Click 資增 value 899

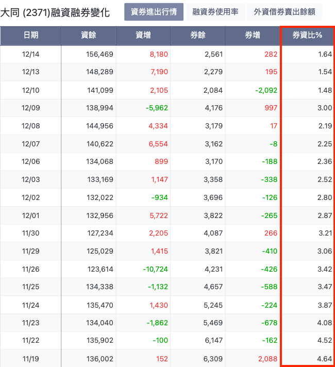[161, 161]
